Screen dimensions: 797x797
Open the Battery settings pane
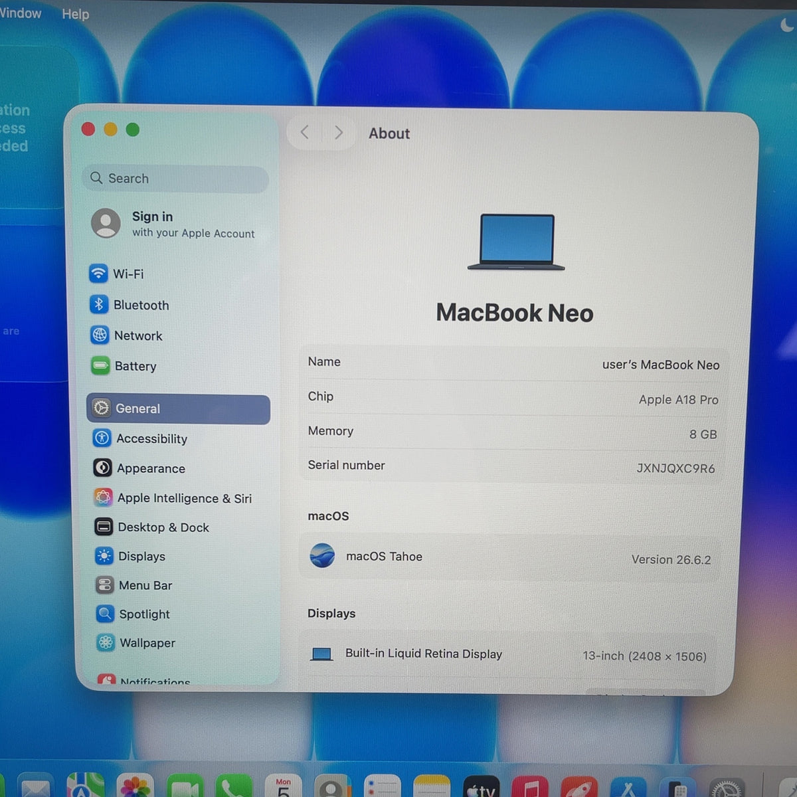point(124,366)
